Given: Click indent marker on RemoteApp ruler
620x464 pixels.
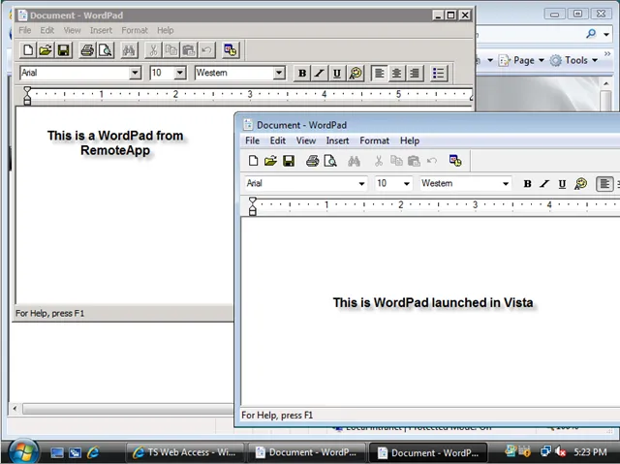Looking at the screenshot, I should (27, 96).
